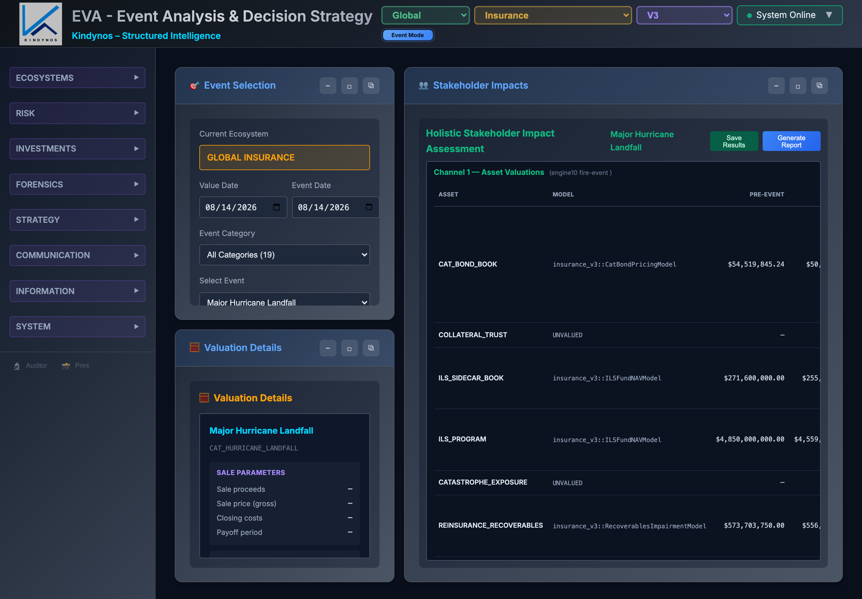Click the CatBondPricingModel model cell
The width and height of the screenshot is (862, 599).
click(x=614, y=264)
